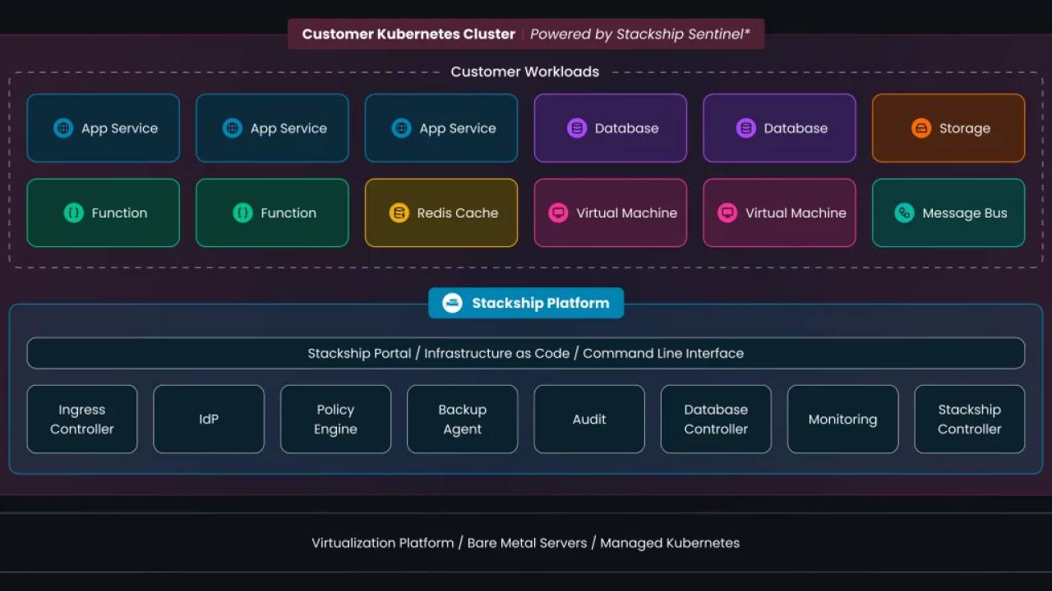Click the icon on the right Database card
The height and width of the screenshot is (591, 1052).
coord(745,128)
